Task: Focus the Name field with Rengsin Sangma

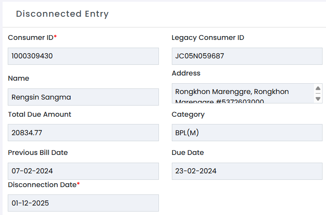Action: [x=83, y=97]
